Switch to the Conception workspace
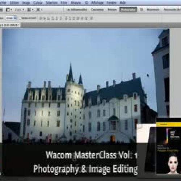The image size is (181, 181). (x=97, y=9)
